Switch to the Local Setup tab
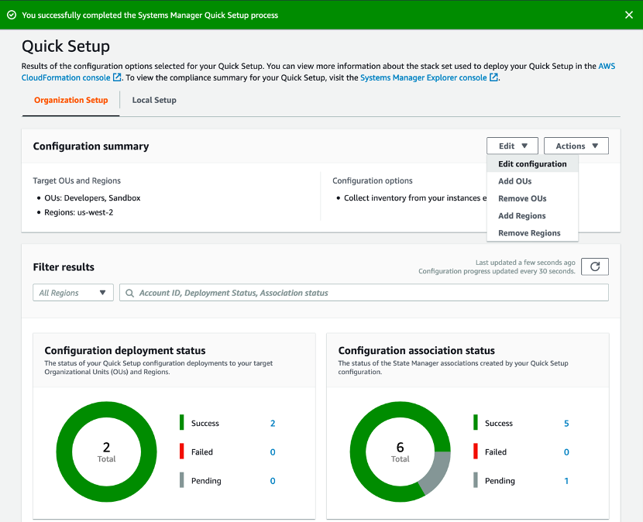The height and width of the screenshot is (522, 643). tap(153, 100)
